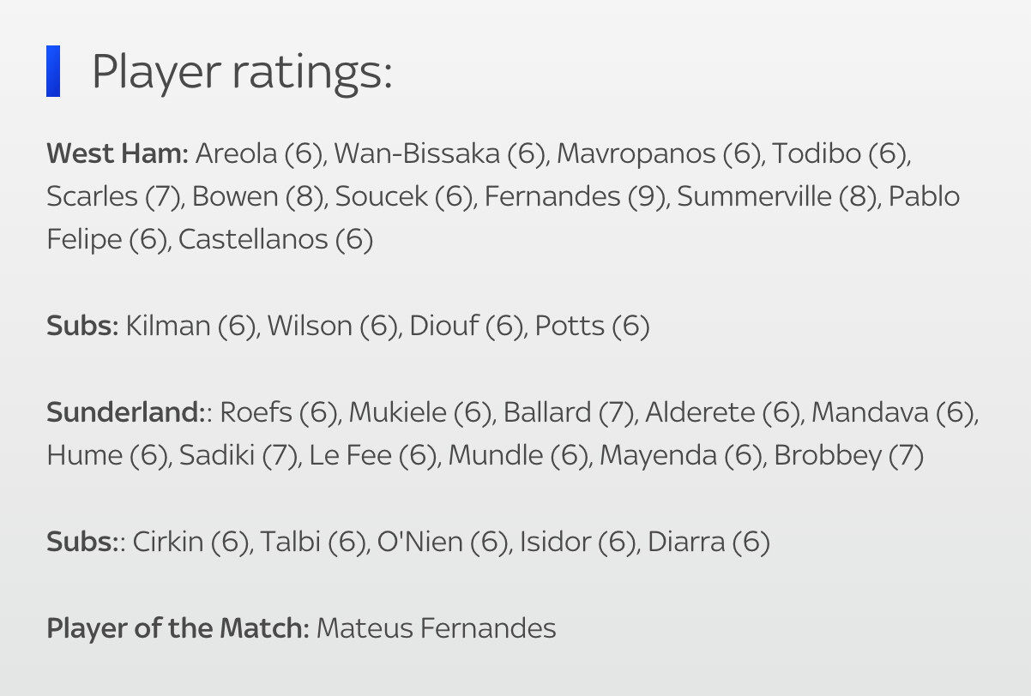This screenshot has height=696, width=1031.
Task: Click the "Player of the Match:" label
Action: [178, 628]
